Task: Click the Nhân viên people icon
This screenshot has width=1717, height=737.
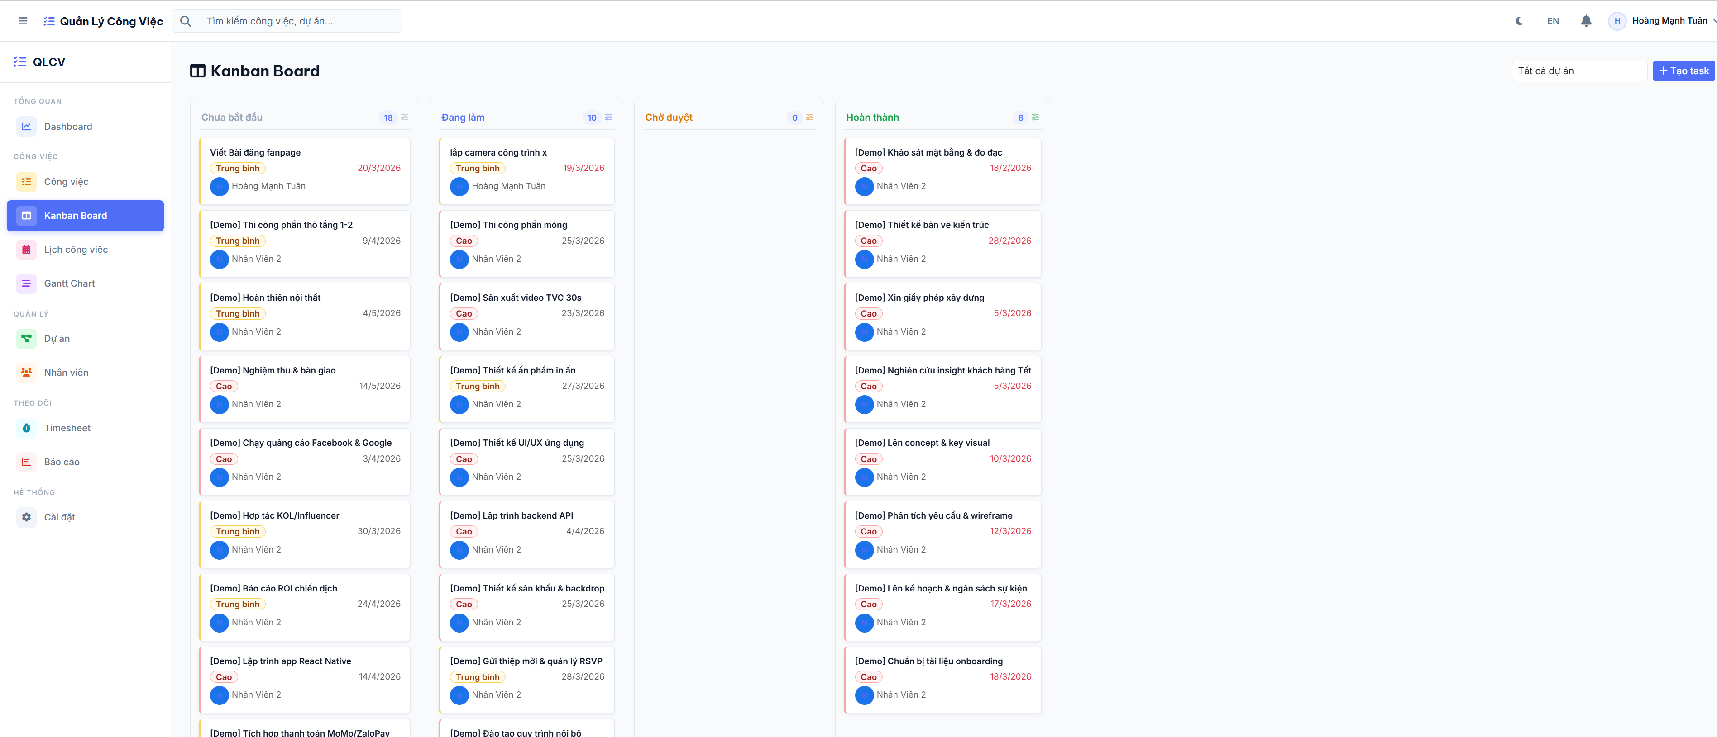Action: 26,373
